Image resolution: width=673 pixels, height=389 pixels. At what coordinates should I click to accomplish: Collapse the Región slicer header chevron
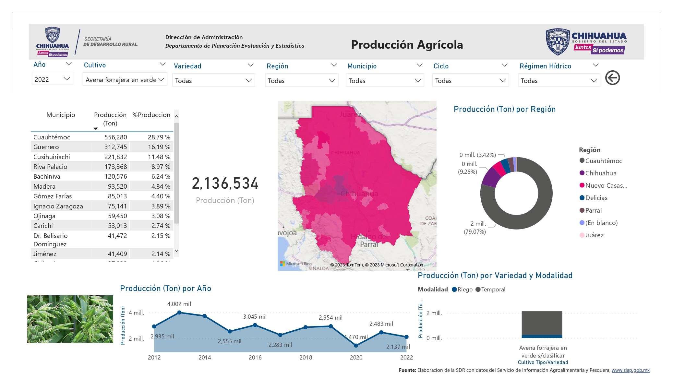pos(334,65)
